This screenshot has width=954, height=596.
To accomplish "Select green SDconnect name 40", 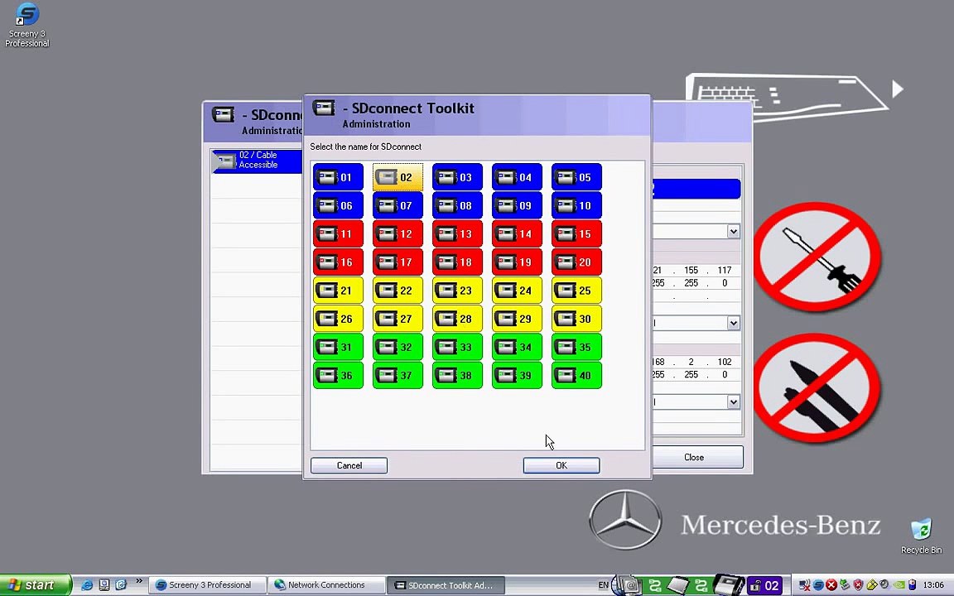I will (576, 375).
